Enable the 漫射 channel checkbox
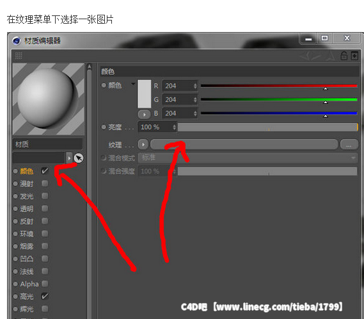Viewport: 364px width, 319px height. point(45,183)
